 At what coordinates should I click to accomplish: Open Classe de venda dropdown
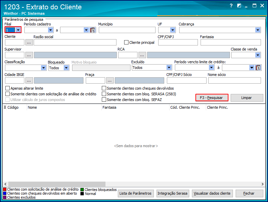pyautogui.click(x=258, y=55)
